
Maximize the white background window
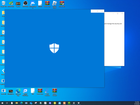(x=118, y=13)
